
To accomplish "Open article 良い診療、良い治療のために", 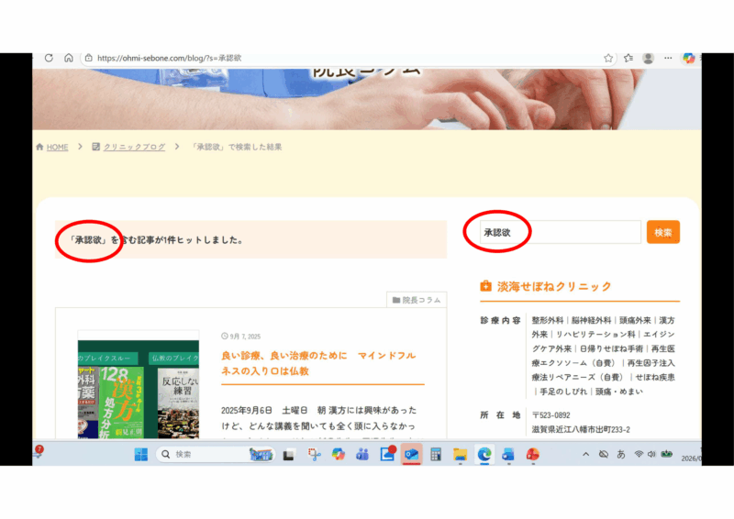I will tap(318, 363).
